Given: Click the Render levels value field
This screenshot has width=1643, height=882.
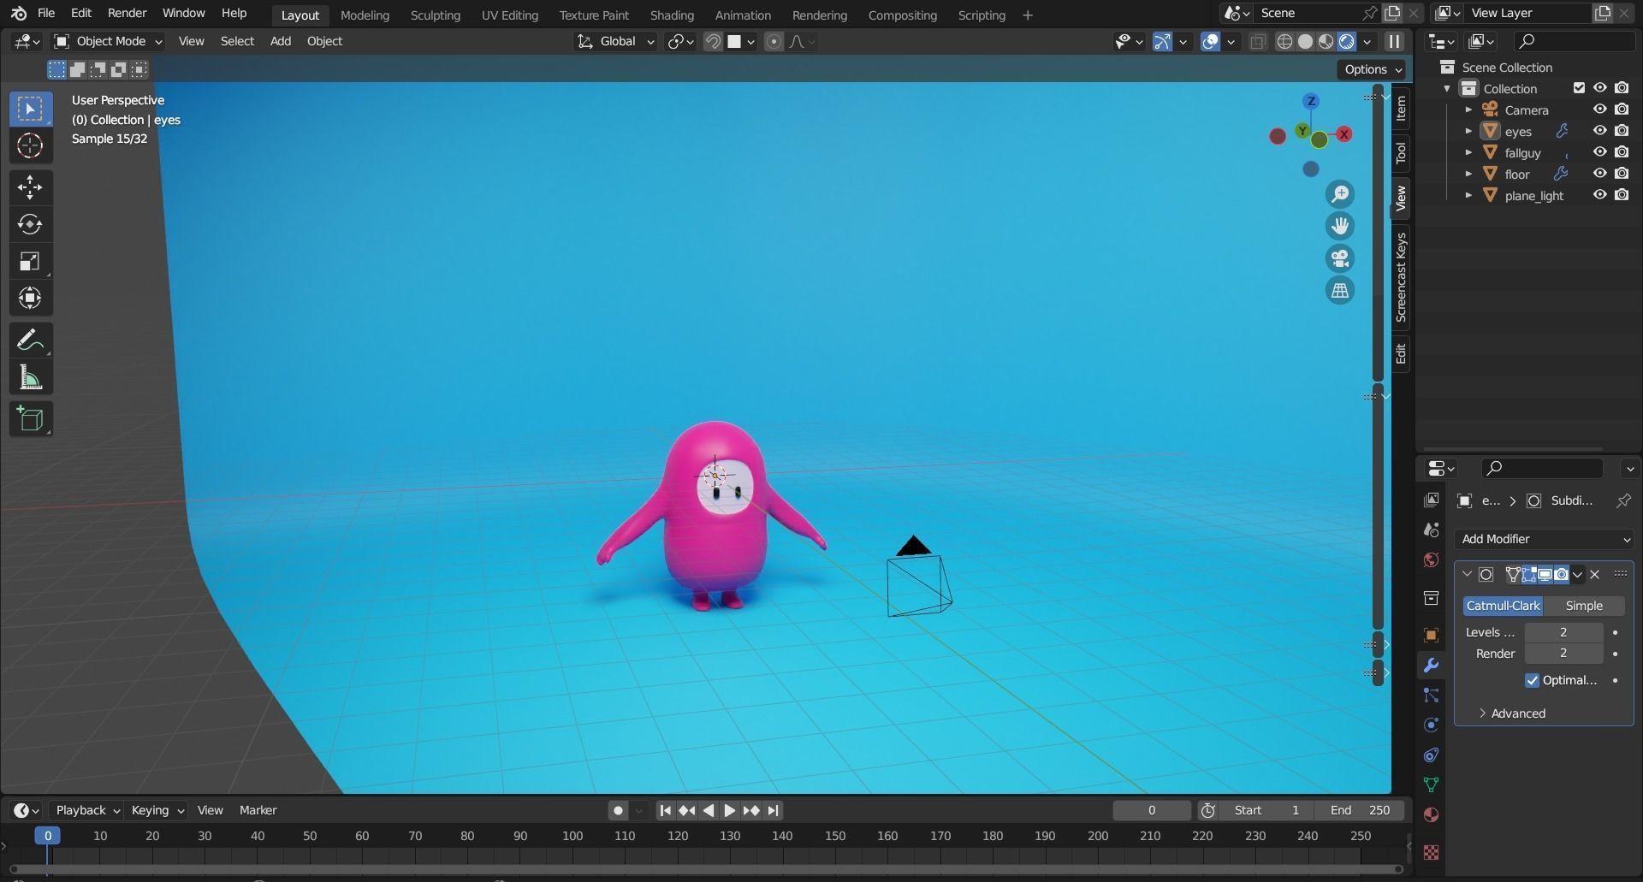Looking at the screenshot, I should pos(1563,654).
